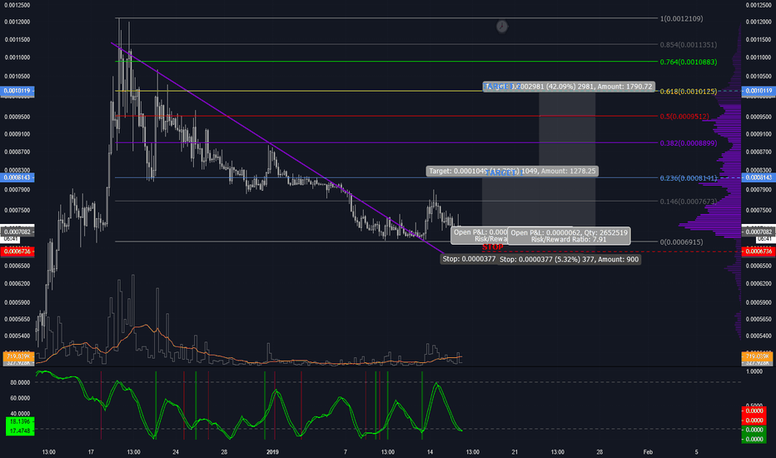This screenshot has height=458, width=776.
Task: Click the green 0.764(0.0010883) Fibonacci label
Action: pyautogui.click(x=688, y=62)
